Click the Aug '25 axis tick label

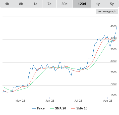[x=108, y=101]
